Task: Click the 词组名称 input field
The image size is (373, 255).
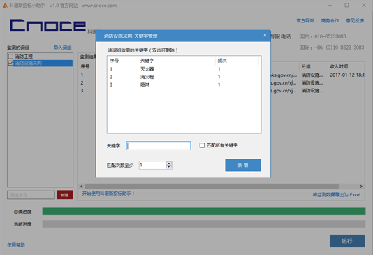Action: click(x=31, y=195)
